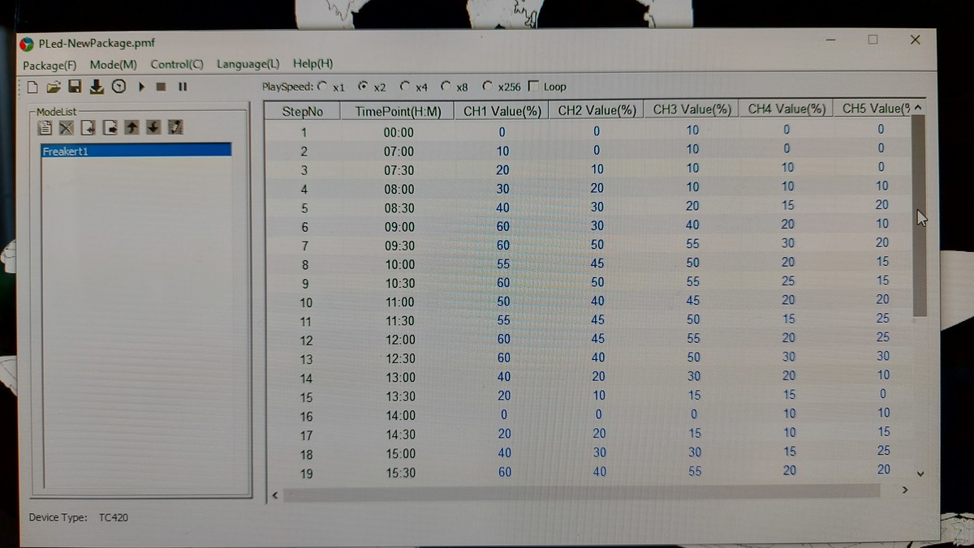Click the download to device icon
974x548 pixels.
[x=97, y=87]
